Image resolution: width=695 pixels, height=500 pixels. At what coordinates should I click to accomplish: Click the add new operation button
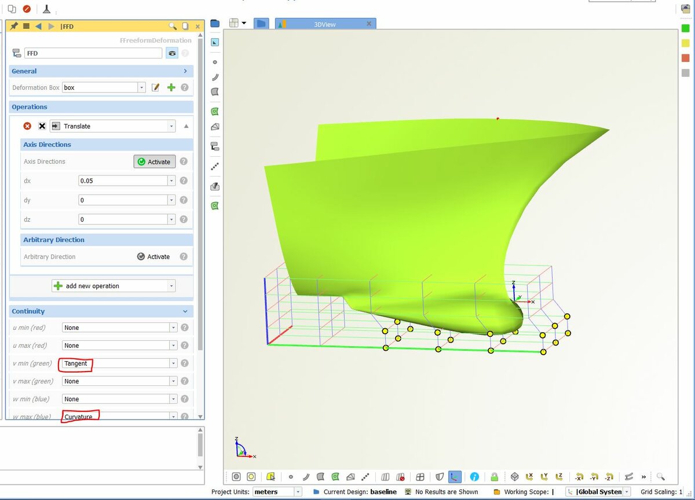coord(114,286)
